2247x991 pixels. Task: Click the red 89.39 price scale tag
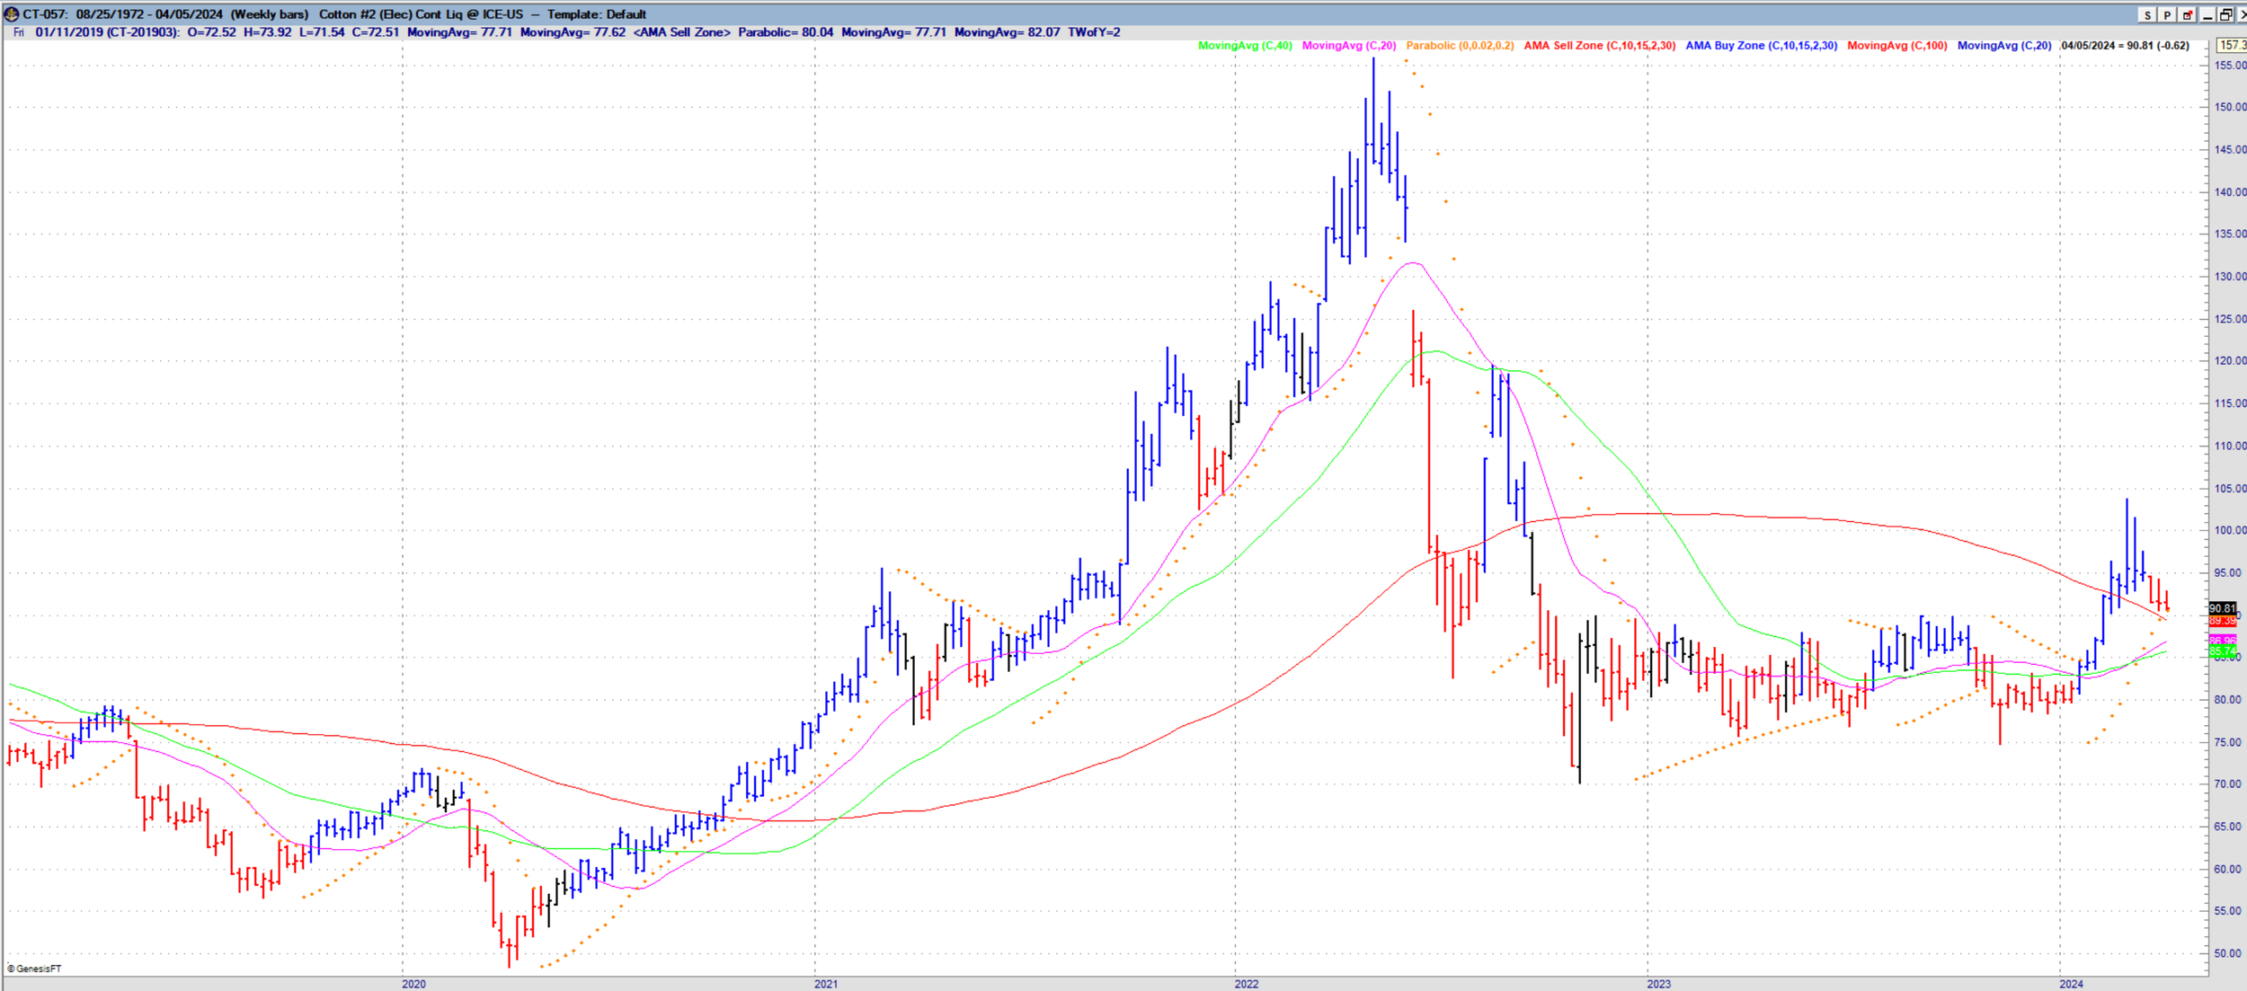tap(2222, 621)
